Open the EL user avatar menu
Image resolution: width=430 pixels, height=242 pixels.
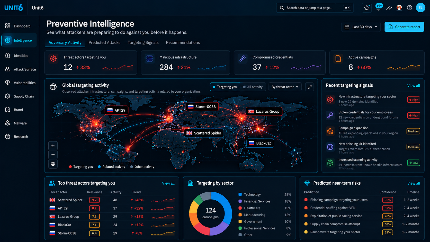pyautogui.click(x=420, y=8)
